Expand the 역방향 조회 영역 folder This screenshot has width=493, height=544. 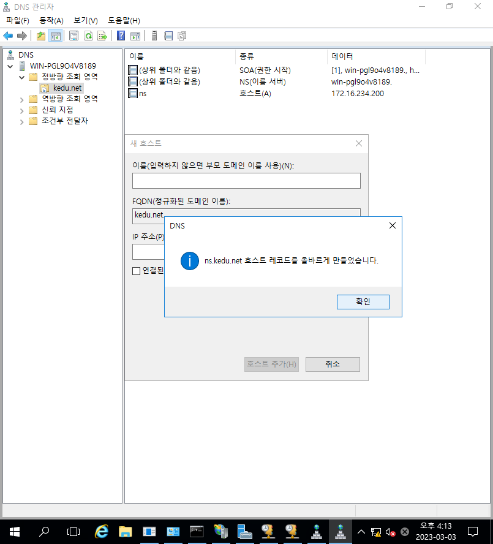(x=21, y=100)
